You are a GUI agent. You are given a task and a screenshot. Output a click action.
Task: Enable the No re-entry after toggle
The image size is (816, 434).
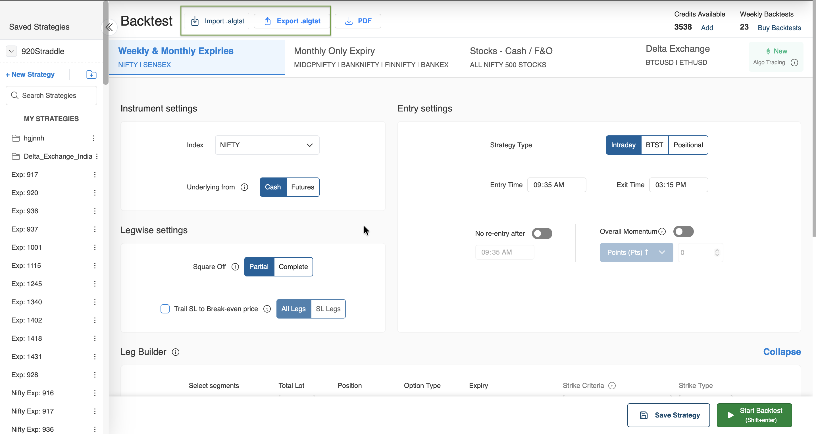point(542,233)
